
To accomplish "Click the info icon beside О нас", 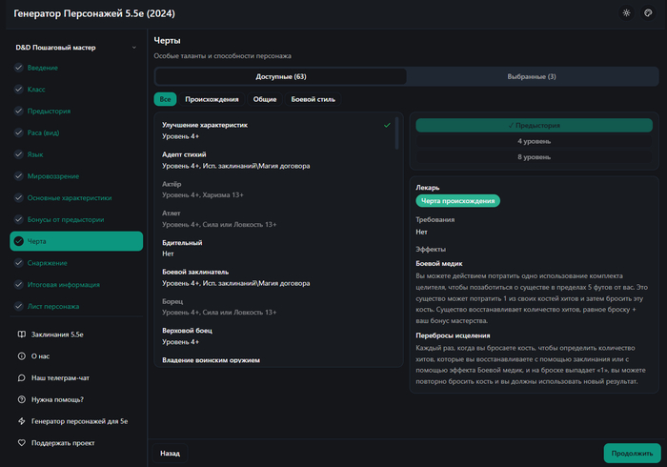I will tap(21, 356).
